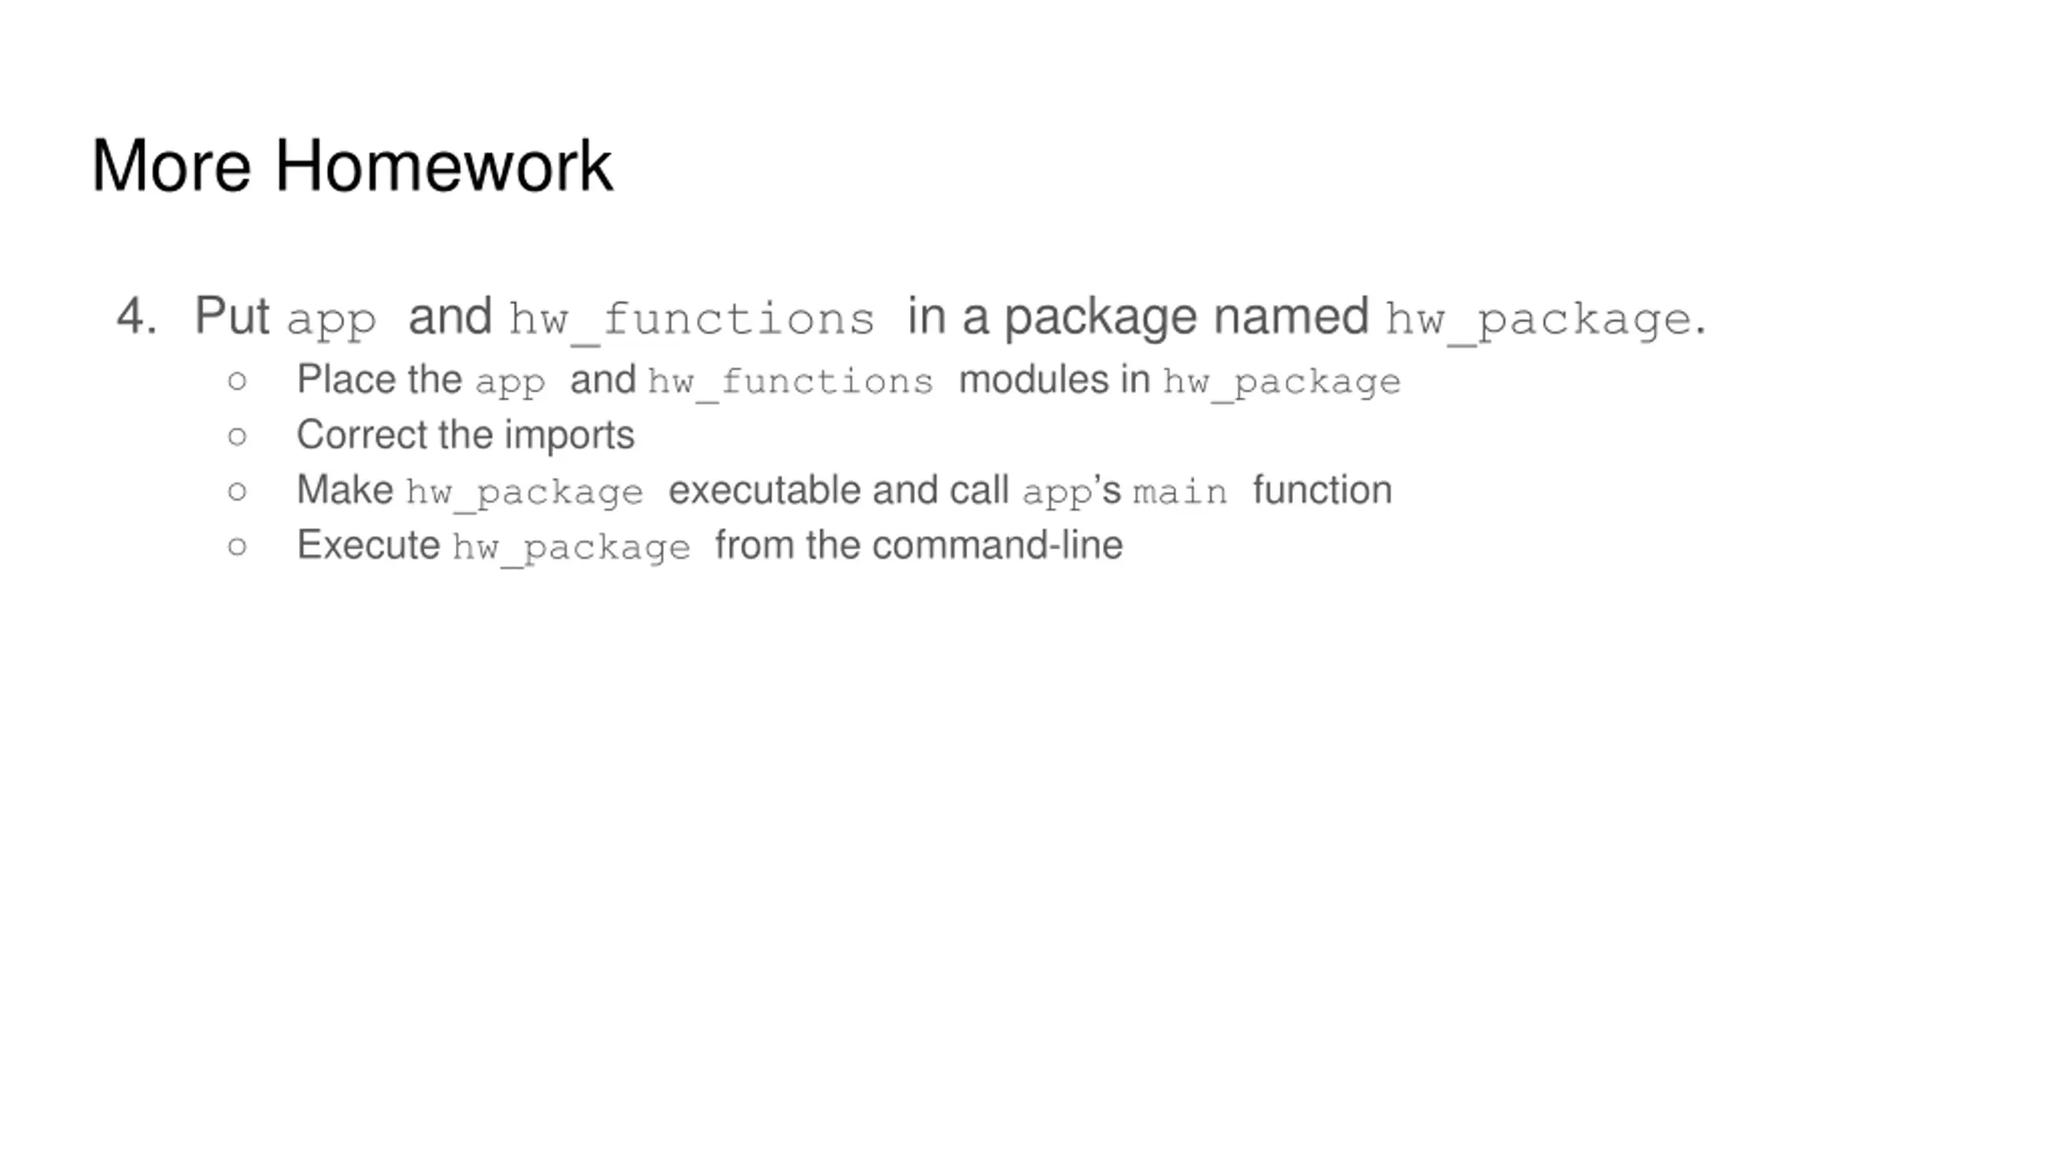This screenshot has width=2058, height=1158.
Task: Click 'hw_functions' in the 'Place the' bullet
Action: coord(791,382)
